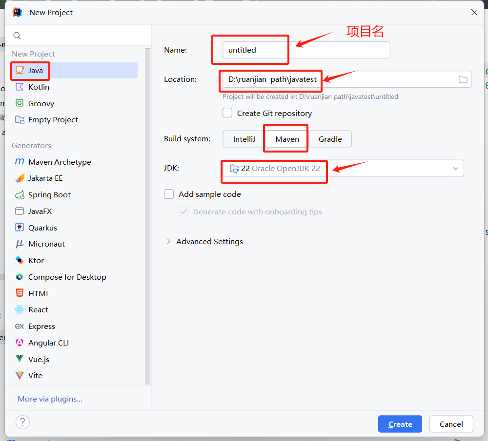Screen dimensions: 488x441
Task: Select Groovy project type label
Action: tap(41, 103)
